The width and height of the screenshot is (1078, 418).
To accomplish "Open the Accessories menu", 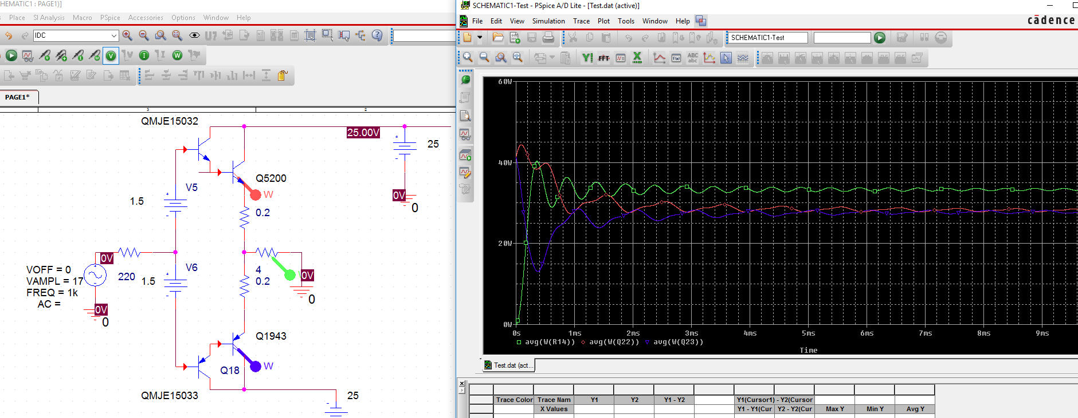I will click(x=146, y=18).
